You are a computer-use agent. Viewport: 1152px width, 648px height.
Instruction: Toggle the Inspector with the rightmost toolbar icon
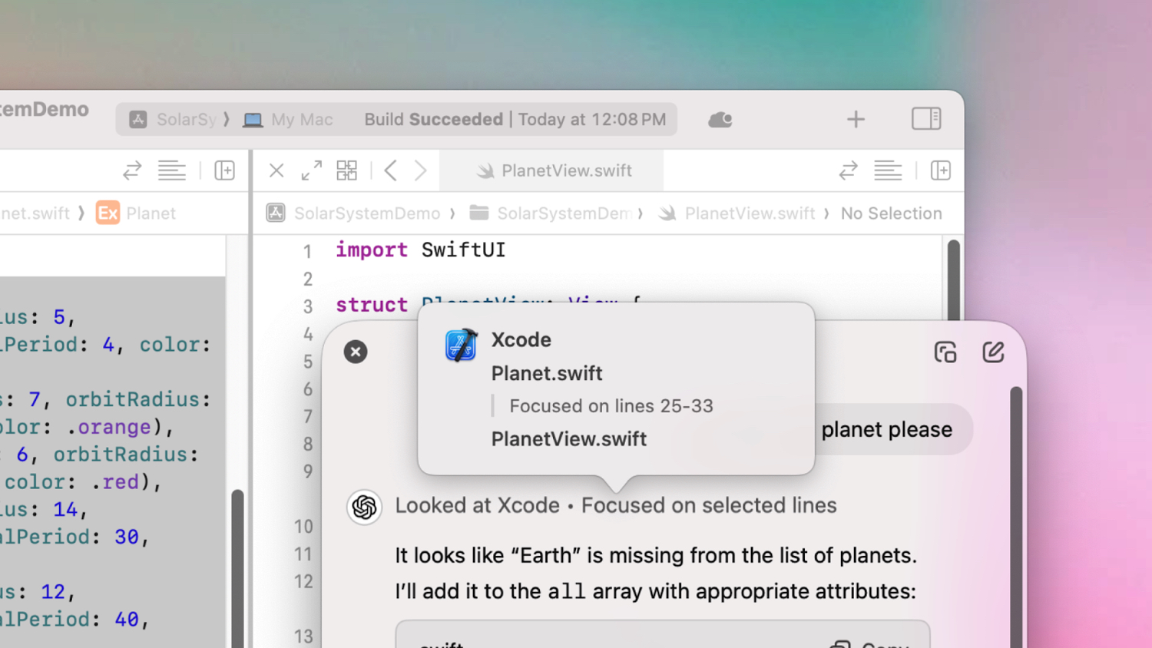click(925, 119)
